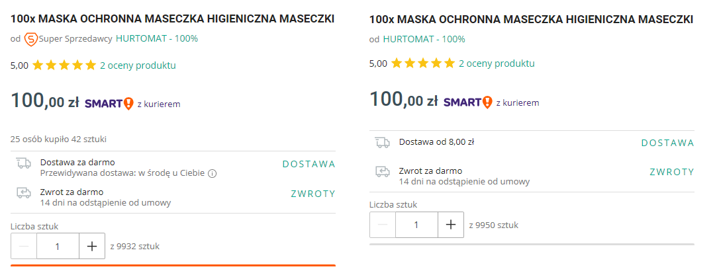Open right HURTOMAT - 100% seller link
The image size is (719, 277).
pos(424,40)
